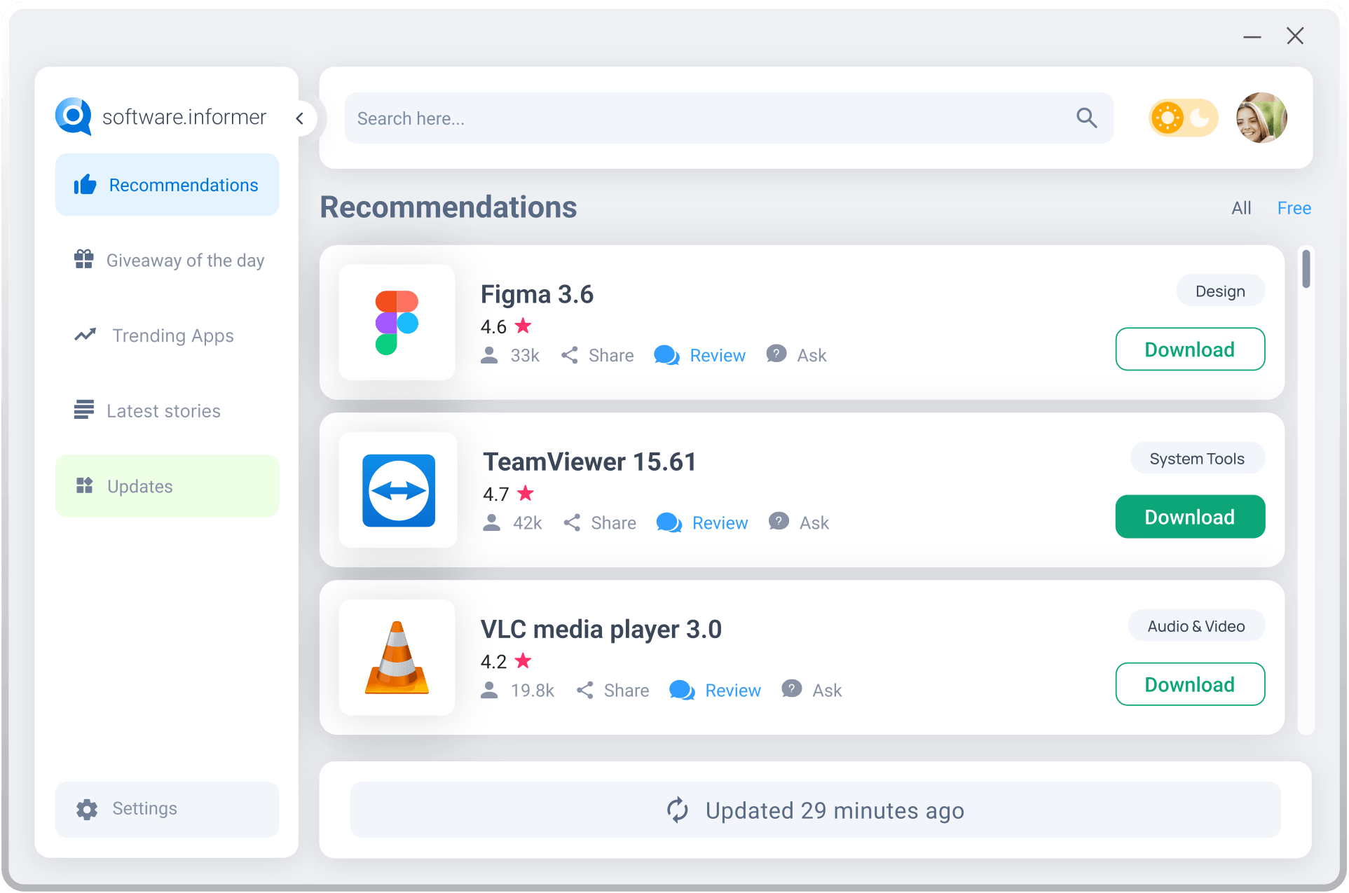Ask a question about TeamViewer
Viewport: 1349px width, 893px height.
click(814, 523)
